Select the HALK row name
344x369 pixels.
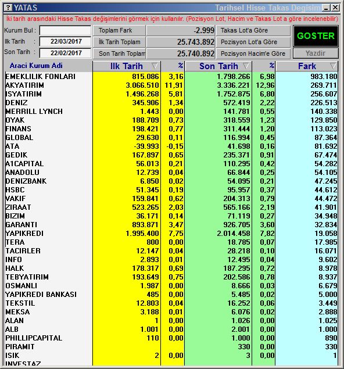(15, 268)
